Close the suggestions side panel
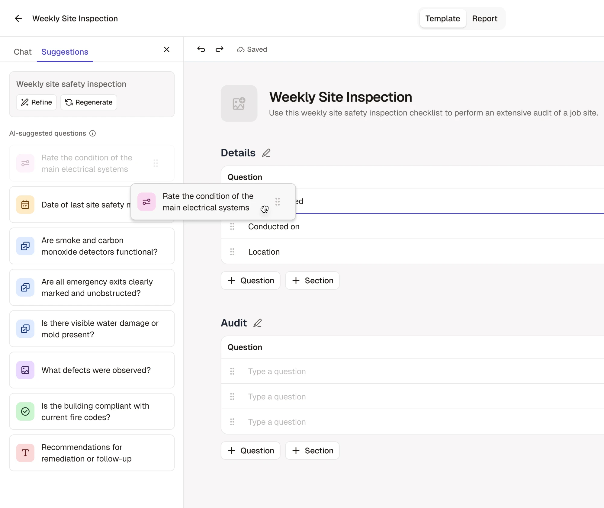 pyautogui.click(x=167, y=49)
